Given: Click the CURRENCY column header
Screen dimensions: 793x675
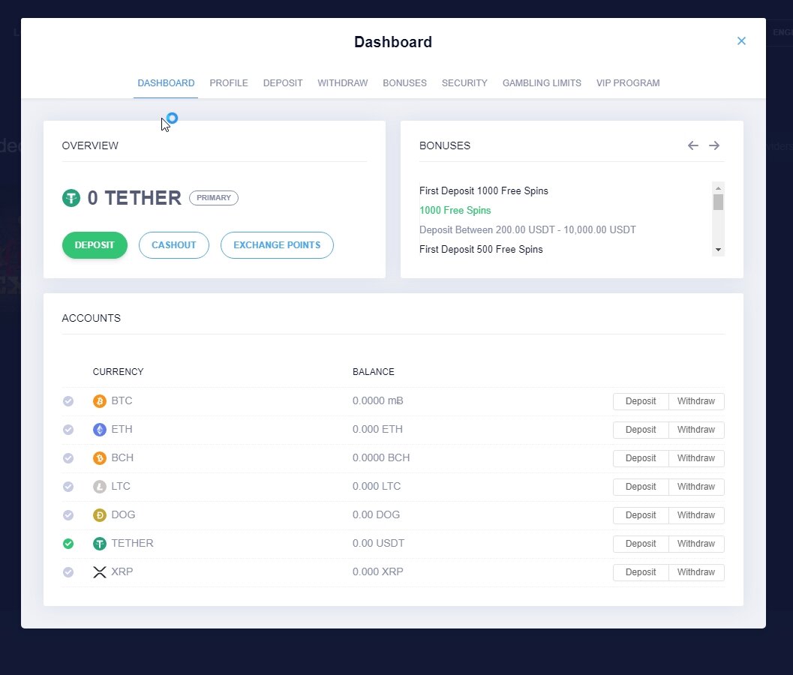Looking at the screenshot, I should click(x=118, y=372).
